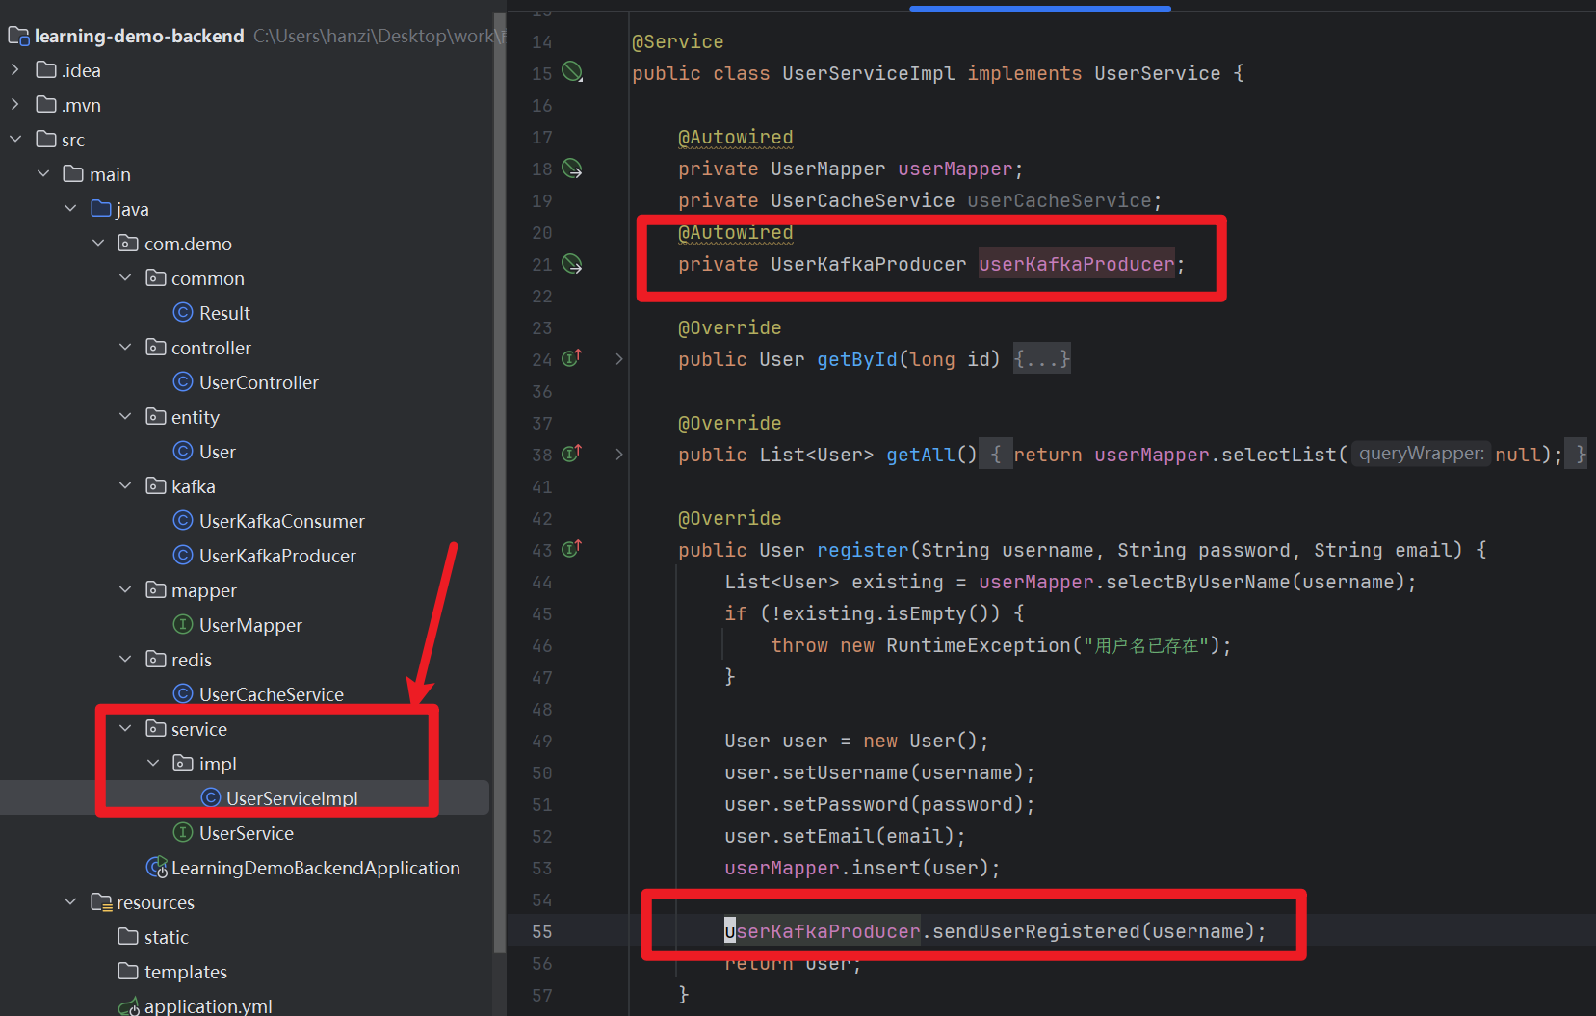Click the project tree vertical scrollbar
Image resolution: width=1596 pixels, height=1016 pixels.
click(x=499, y=482)
